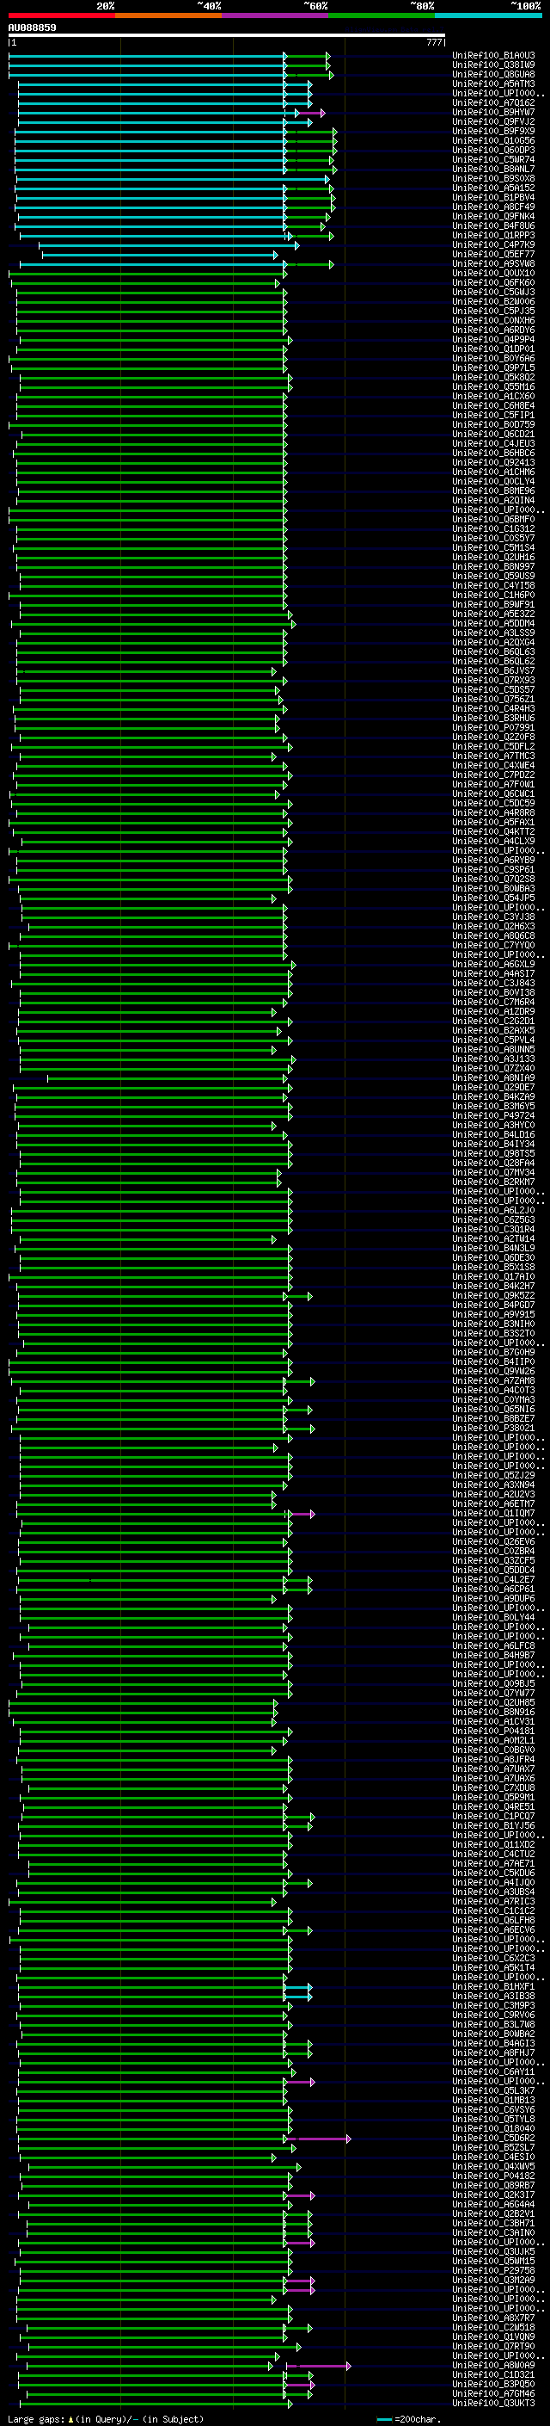Select the UniRef100_B9S0X8 hit label
This screenshot has width=550, height=2426.
tap(493, 178)
